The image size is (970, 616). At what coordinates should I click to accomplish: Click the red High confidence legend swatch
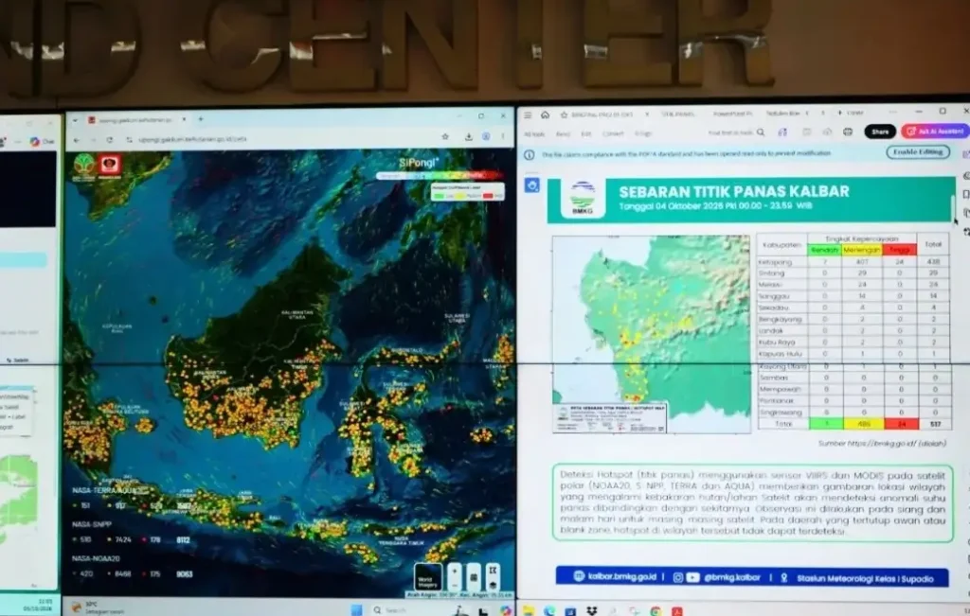[488, 196]
